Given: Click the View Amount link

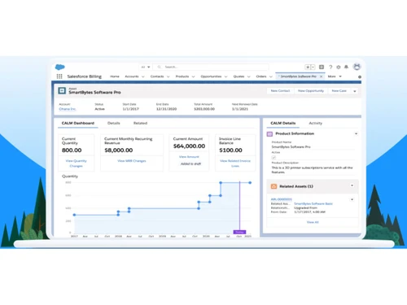Looking at the screenshot, I should coord(189,157).
